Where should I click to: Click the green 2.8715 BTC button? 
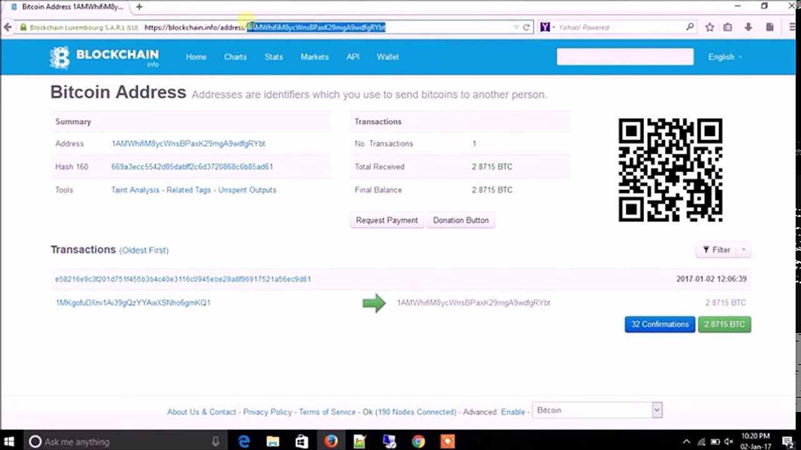tap(724, 324)
